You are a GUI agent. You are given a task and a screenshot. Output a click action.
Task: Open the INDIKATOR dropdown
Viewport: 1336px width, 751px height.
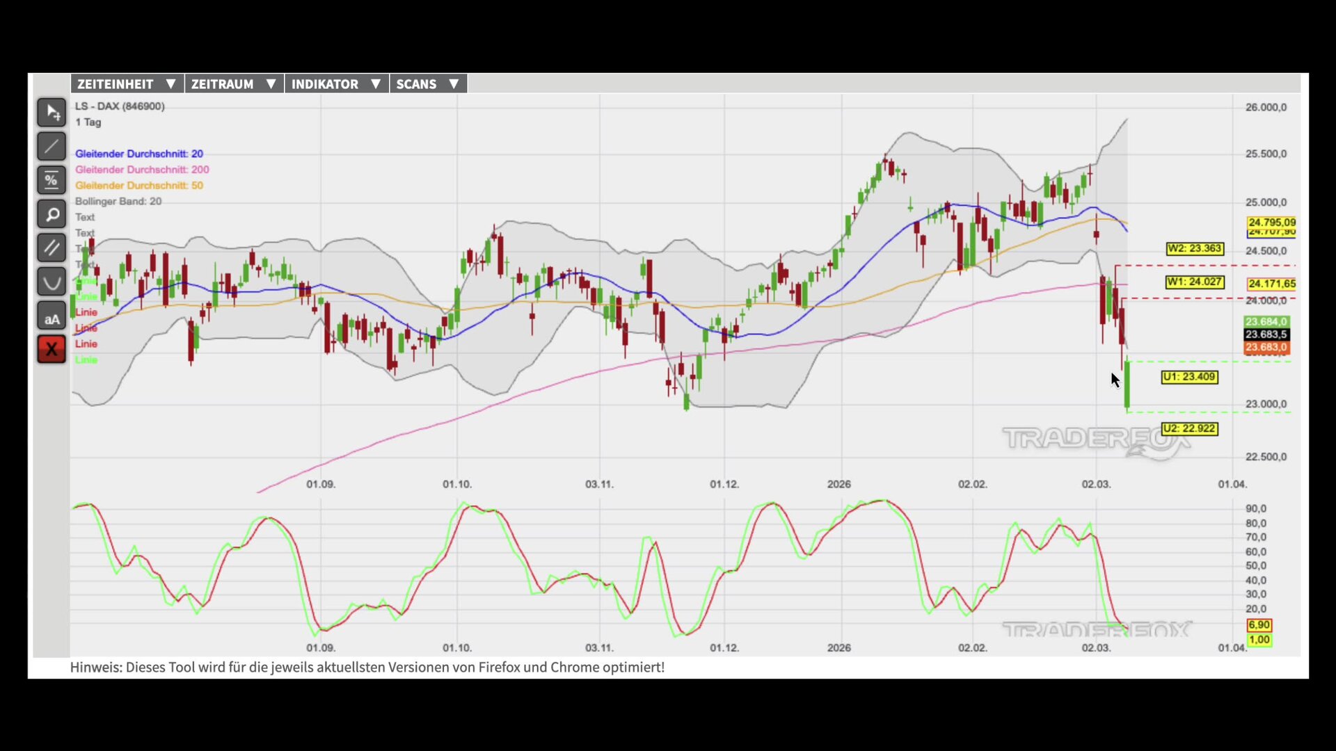pos(336,84)
